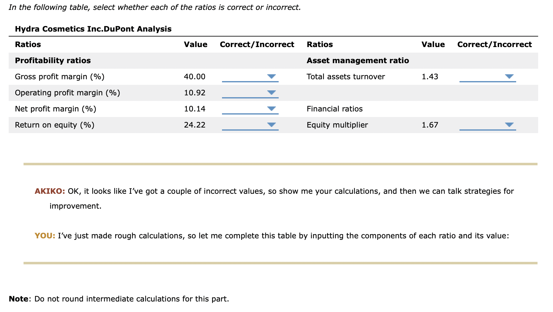Screen dimensions: 553x312
Task: Click the Equity multiplier dropdown arrow icon
Action: 509,125
